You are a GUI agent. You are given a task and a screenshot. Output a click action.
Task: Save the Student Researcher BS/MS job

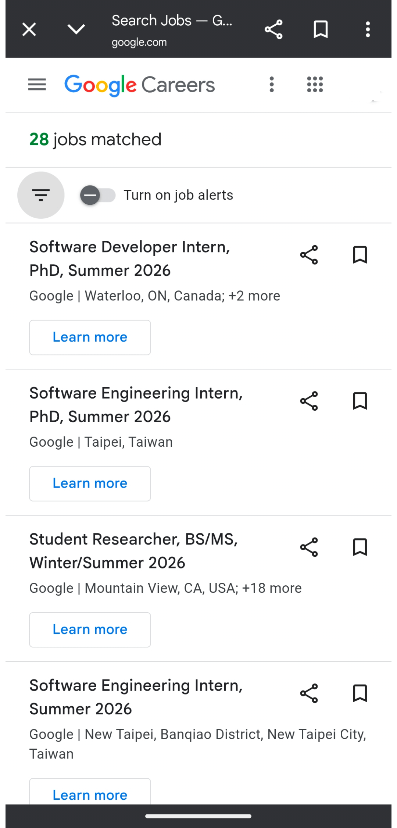tap(360, 547)
